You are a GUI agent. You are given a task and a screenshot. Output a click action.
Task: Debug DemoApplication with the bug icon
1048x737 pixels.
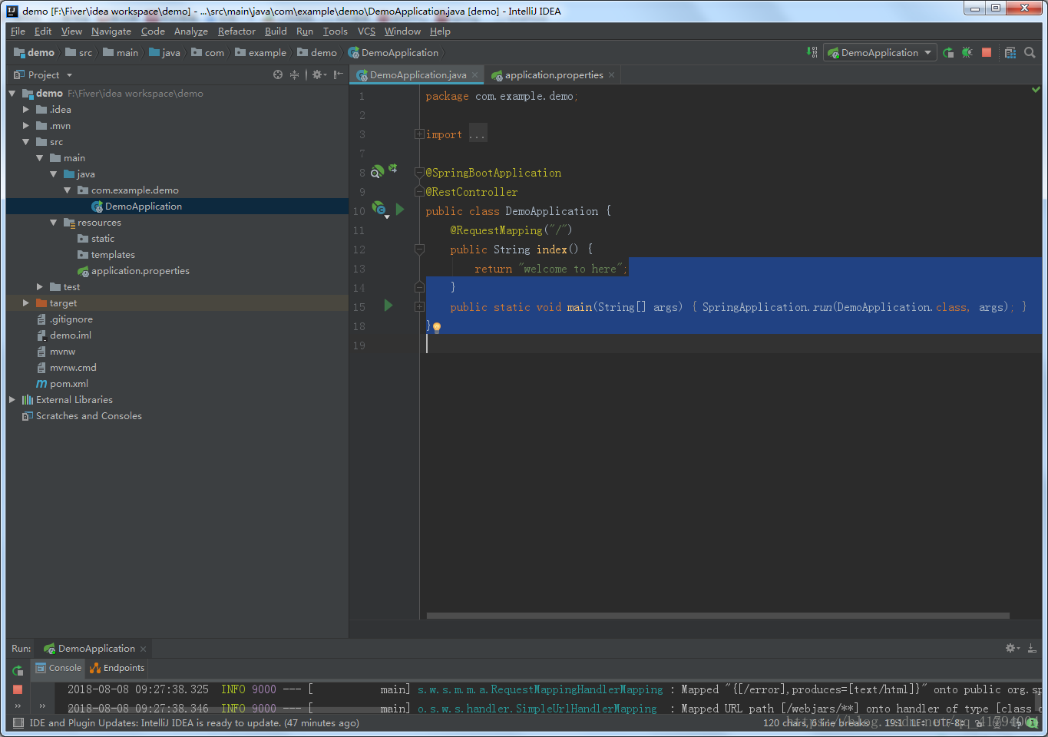(969, 52)
